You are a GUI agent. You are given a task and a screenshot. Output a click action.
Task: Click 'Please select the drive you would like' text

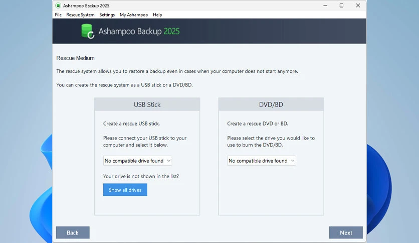271,141
